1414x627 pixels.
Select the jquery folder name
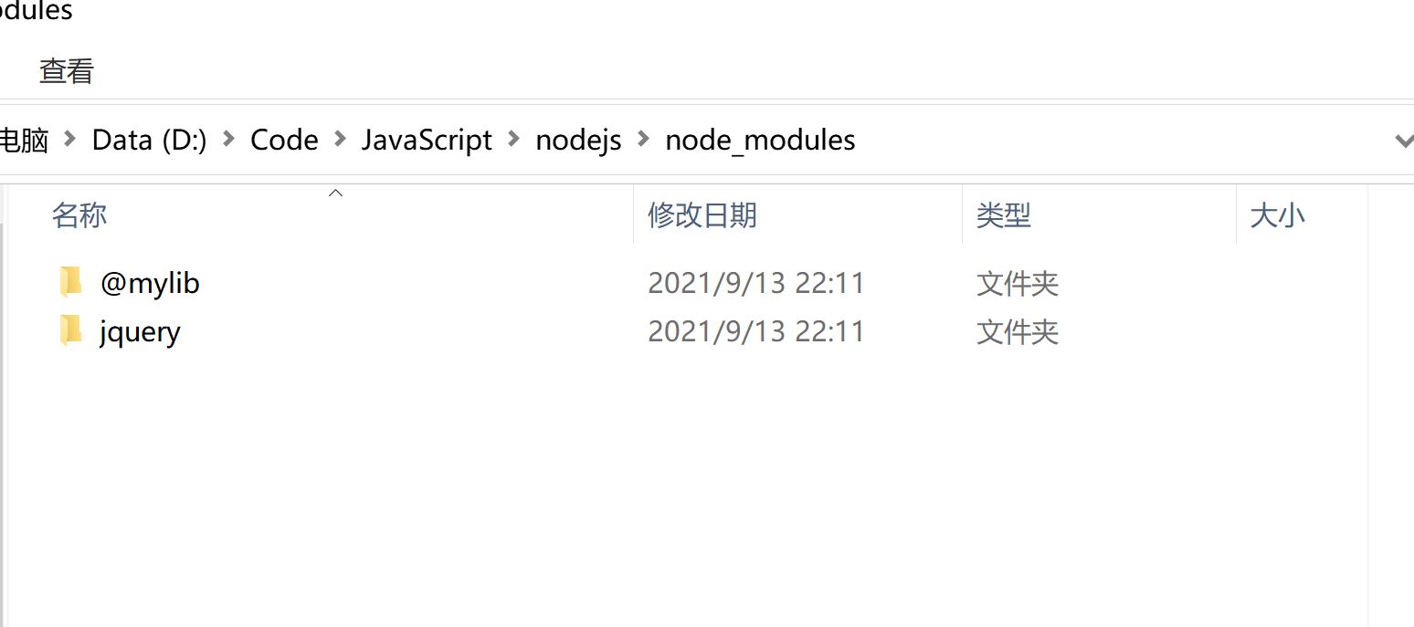coord(140,330)
